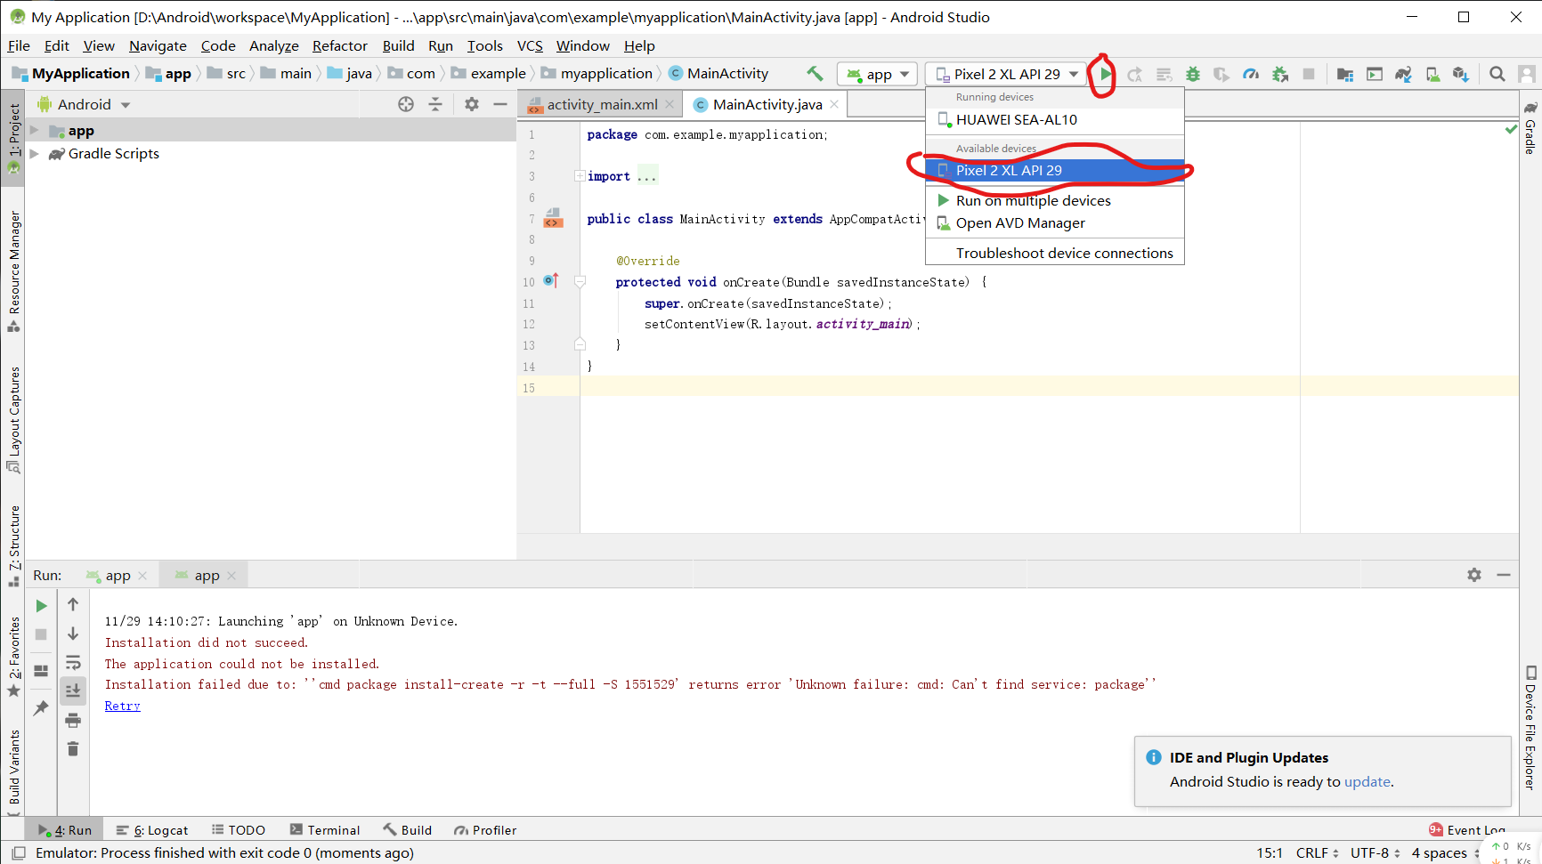
Task: Open the VCS menu
Action: (x=530, y=45)
